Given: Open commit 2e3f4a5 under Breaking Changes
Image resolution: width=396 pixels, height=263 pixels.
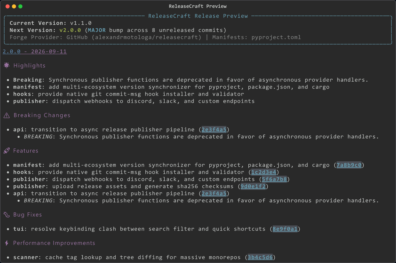Looking at the screenshot, I should pos(214,129).
